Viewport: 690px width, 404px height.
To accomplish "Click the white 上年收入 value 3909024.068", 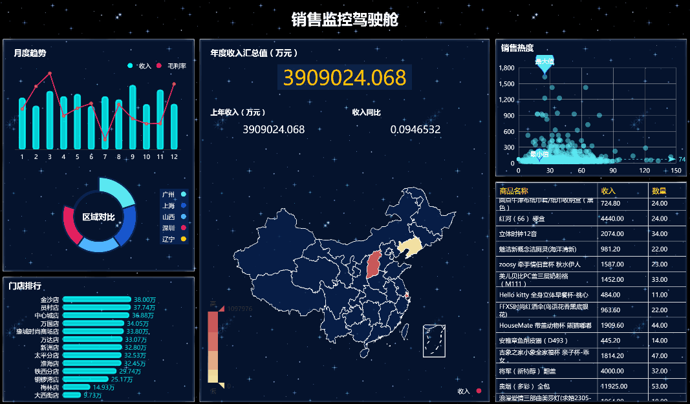I will click(x=274, y=129).
